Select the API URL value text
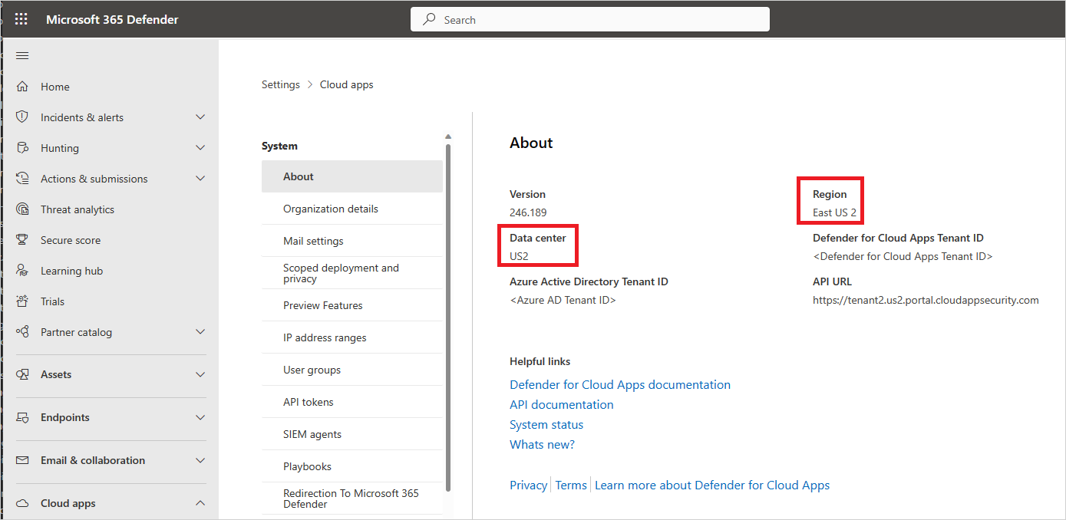 tap(926, 300)
